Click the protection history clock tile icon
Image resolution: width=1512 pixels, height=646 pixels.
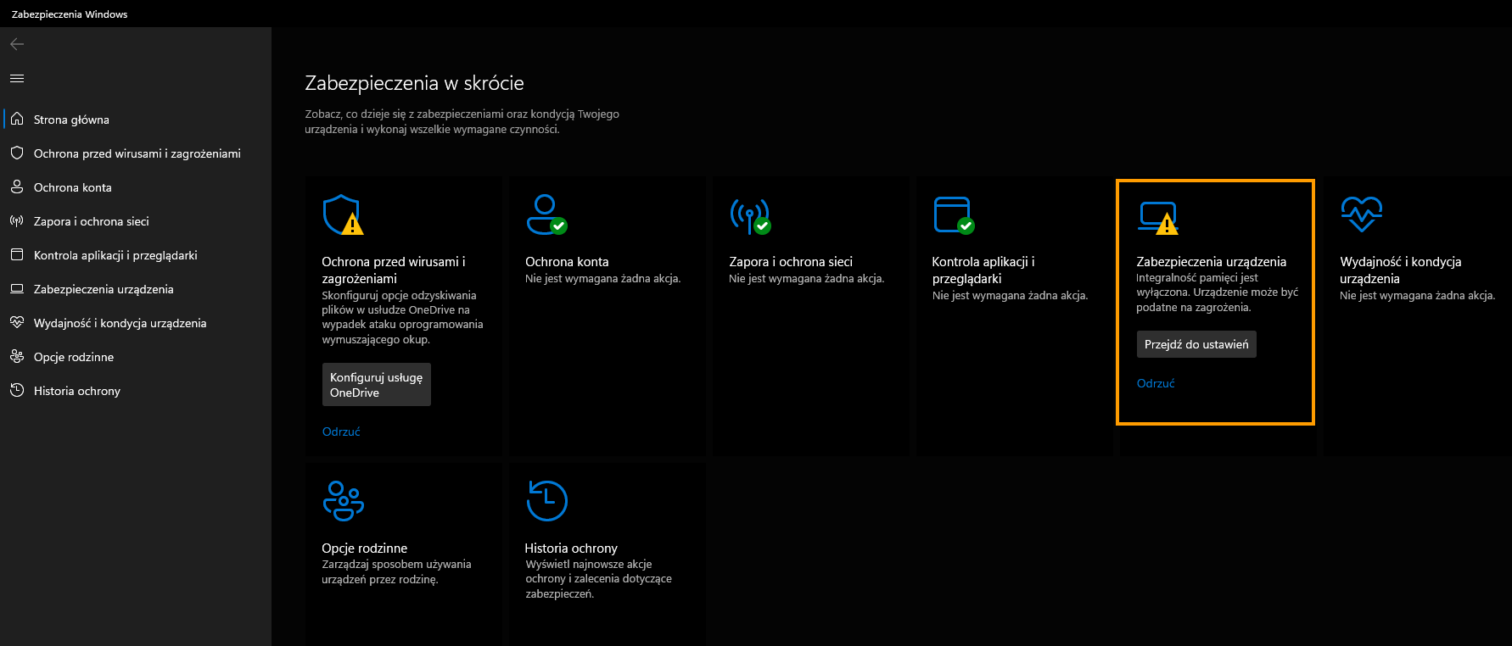pyautogui.click(x=547, y=500)
